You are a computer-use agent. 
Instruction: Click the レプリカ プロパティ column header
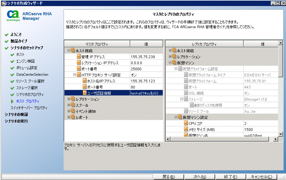pos(204,44)
